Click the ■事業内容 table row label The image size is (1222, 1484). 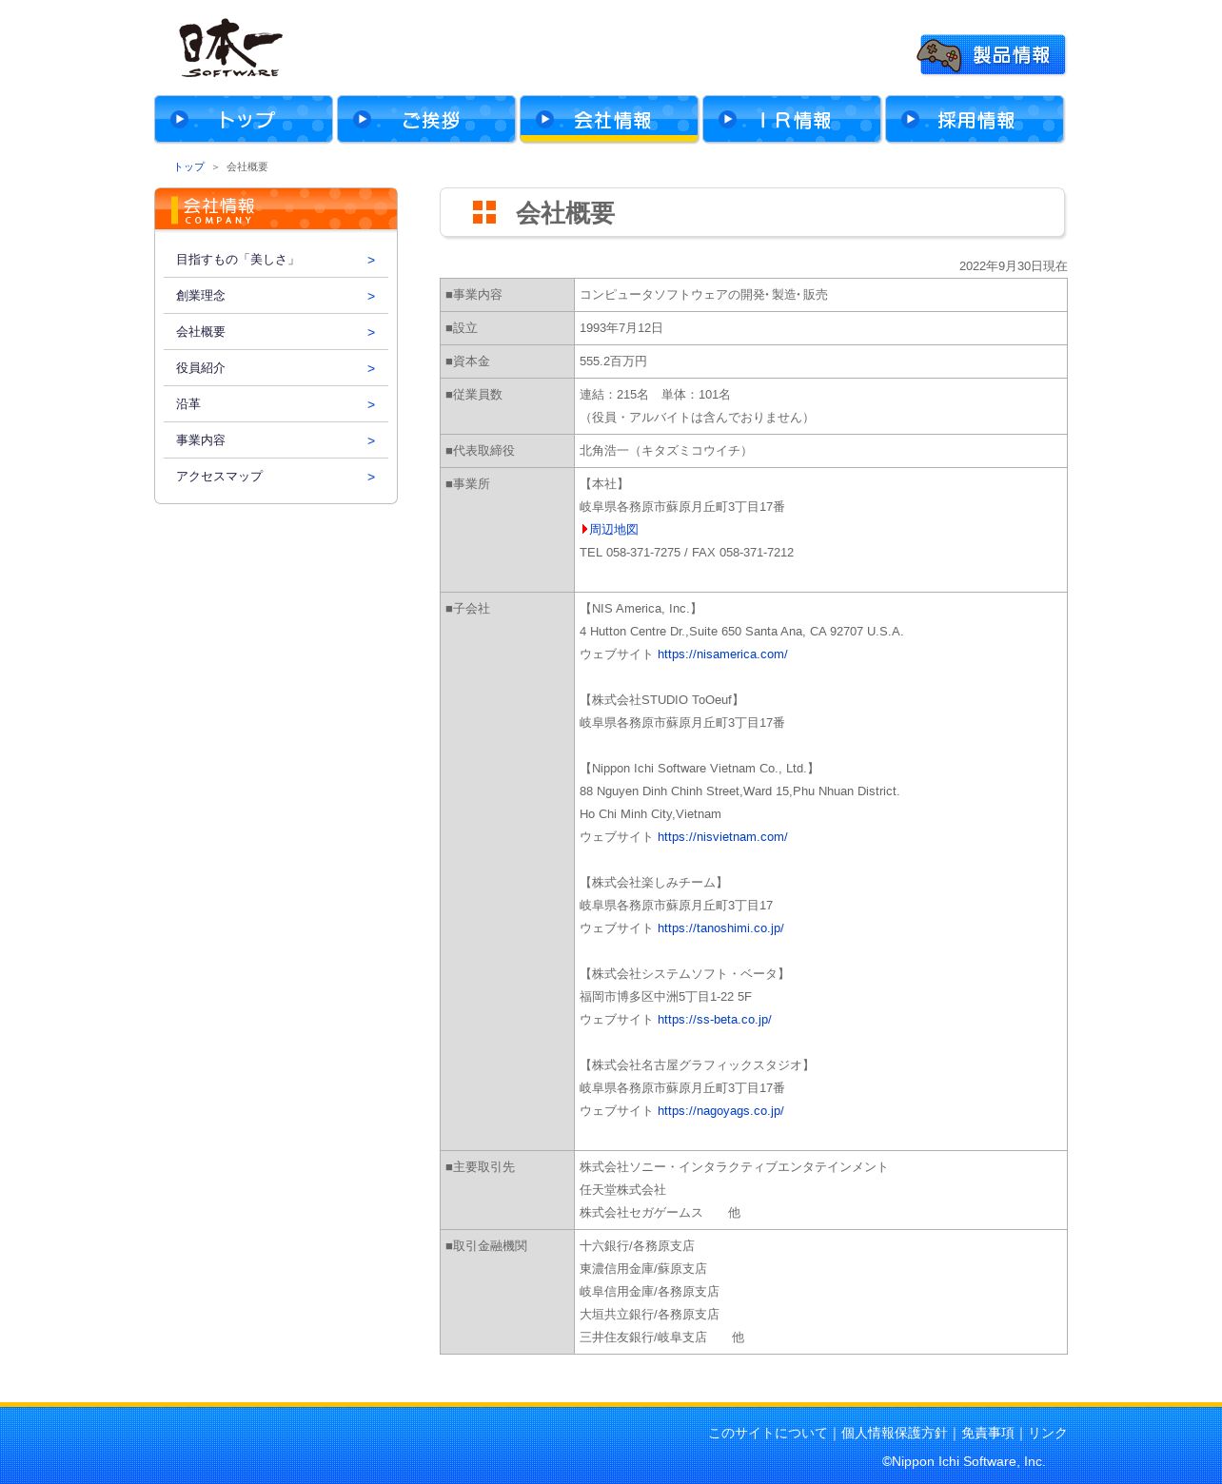(474, 295)
